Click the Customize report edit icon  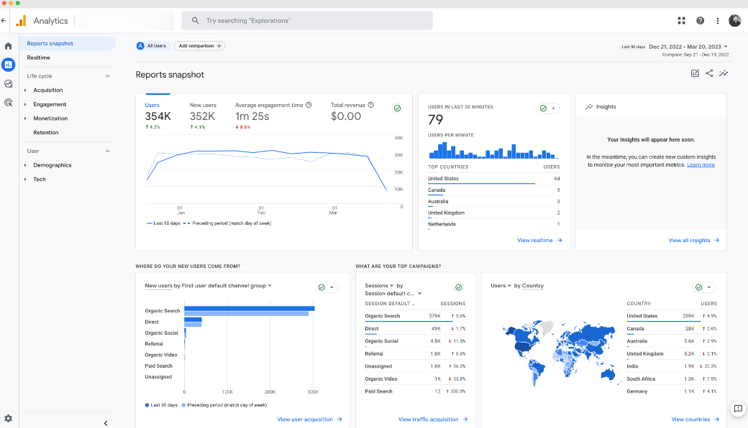click(695, 73)
